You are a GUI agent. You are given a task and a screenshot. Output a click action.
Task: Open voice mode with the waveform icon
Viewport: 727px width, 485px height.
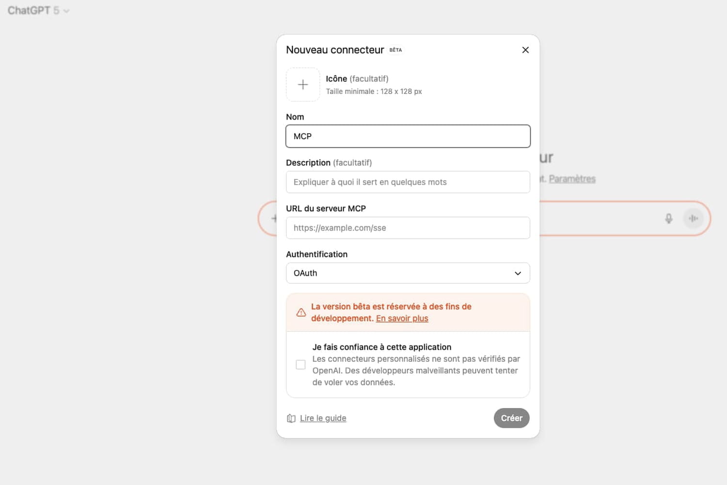(693, 218)
